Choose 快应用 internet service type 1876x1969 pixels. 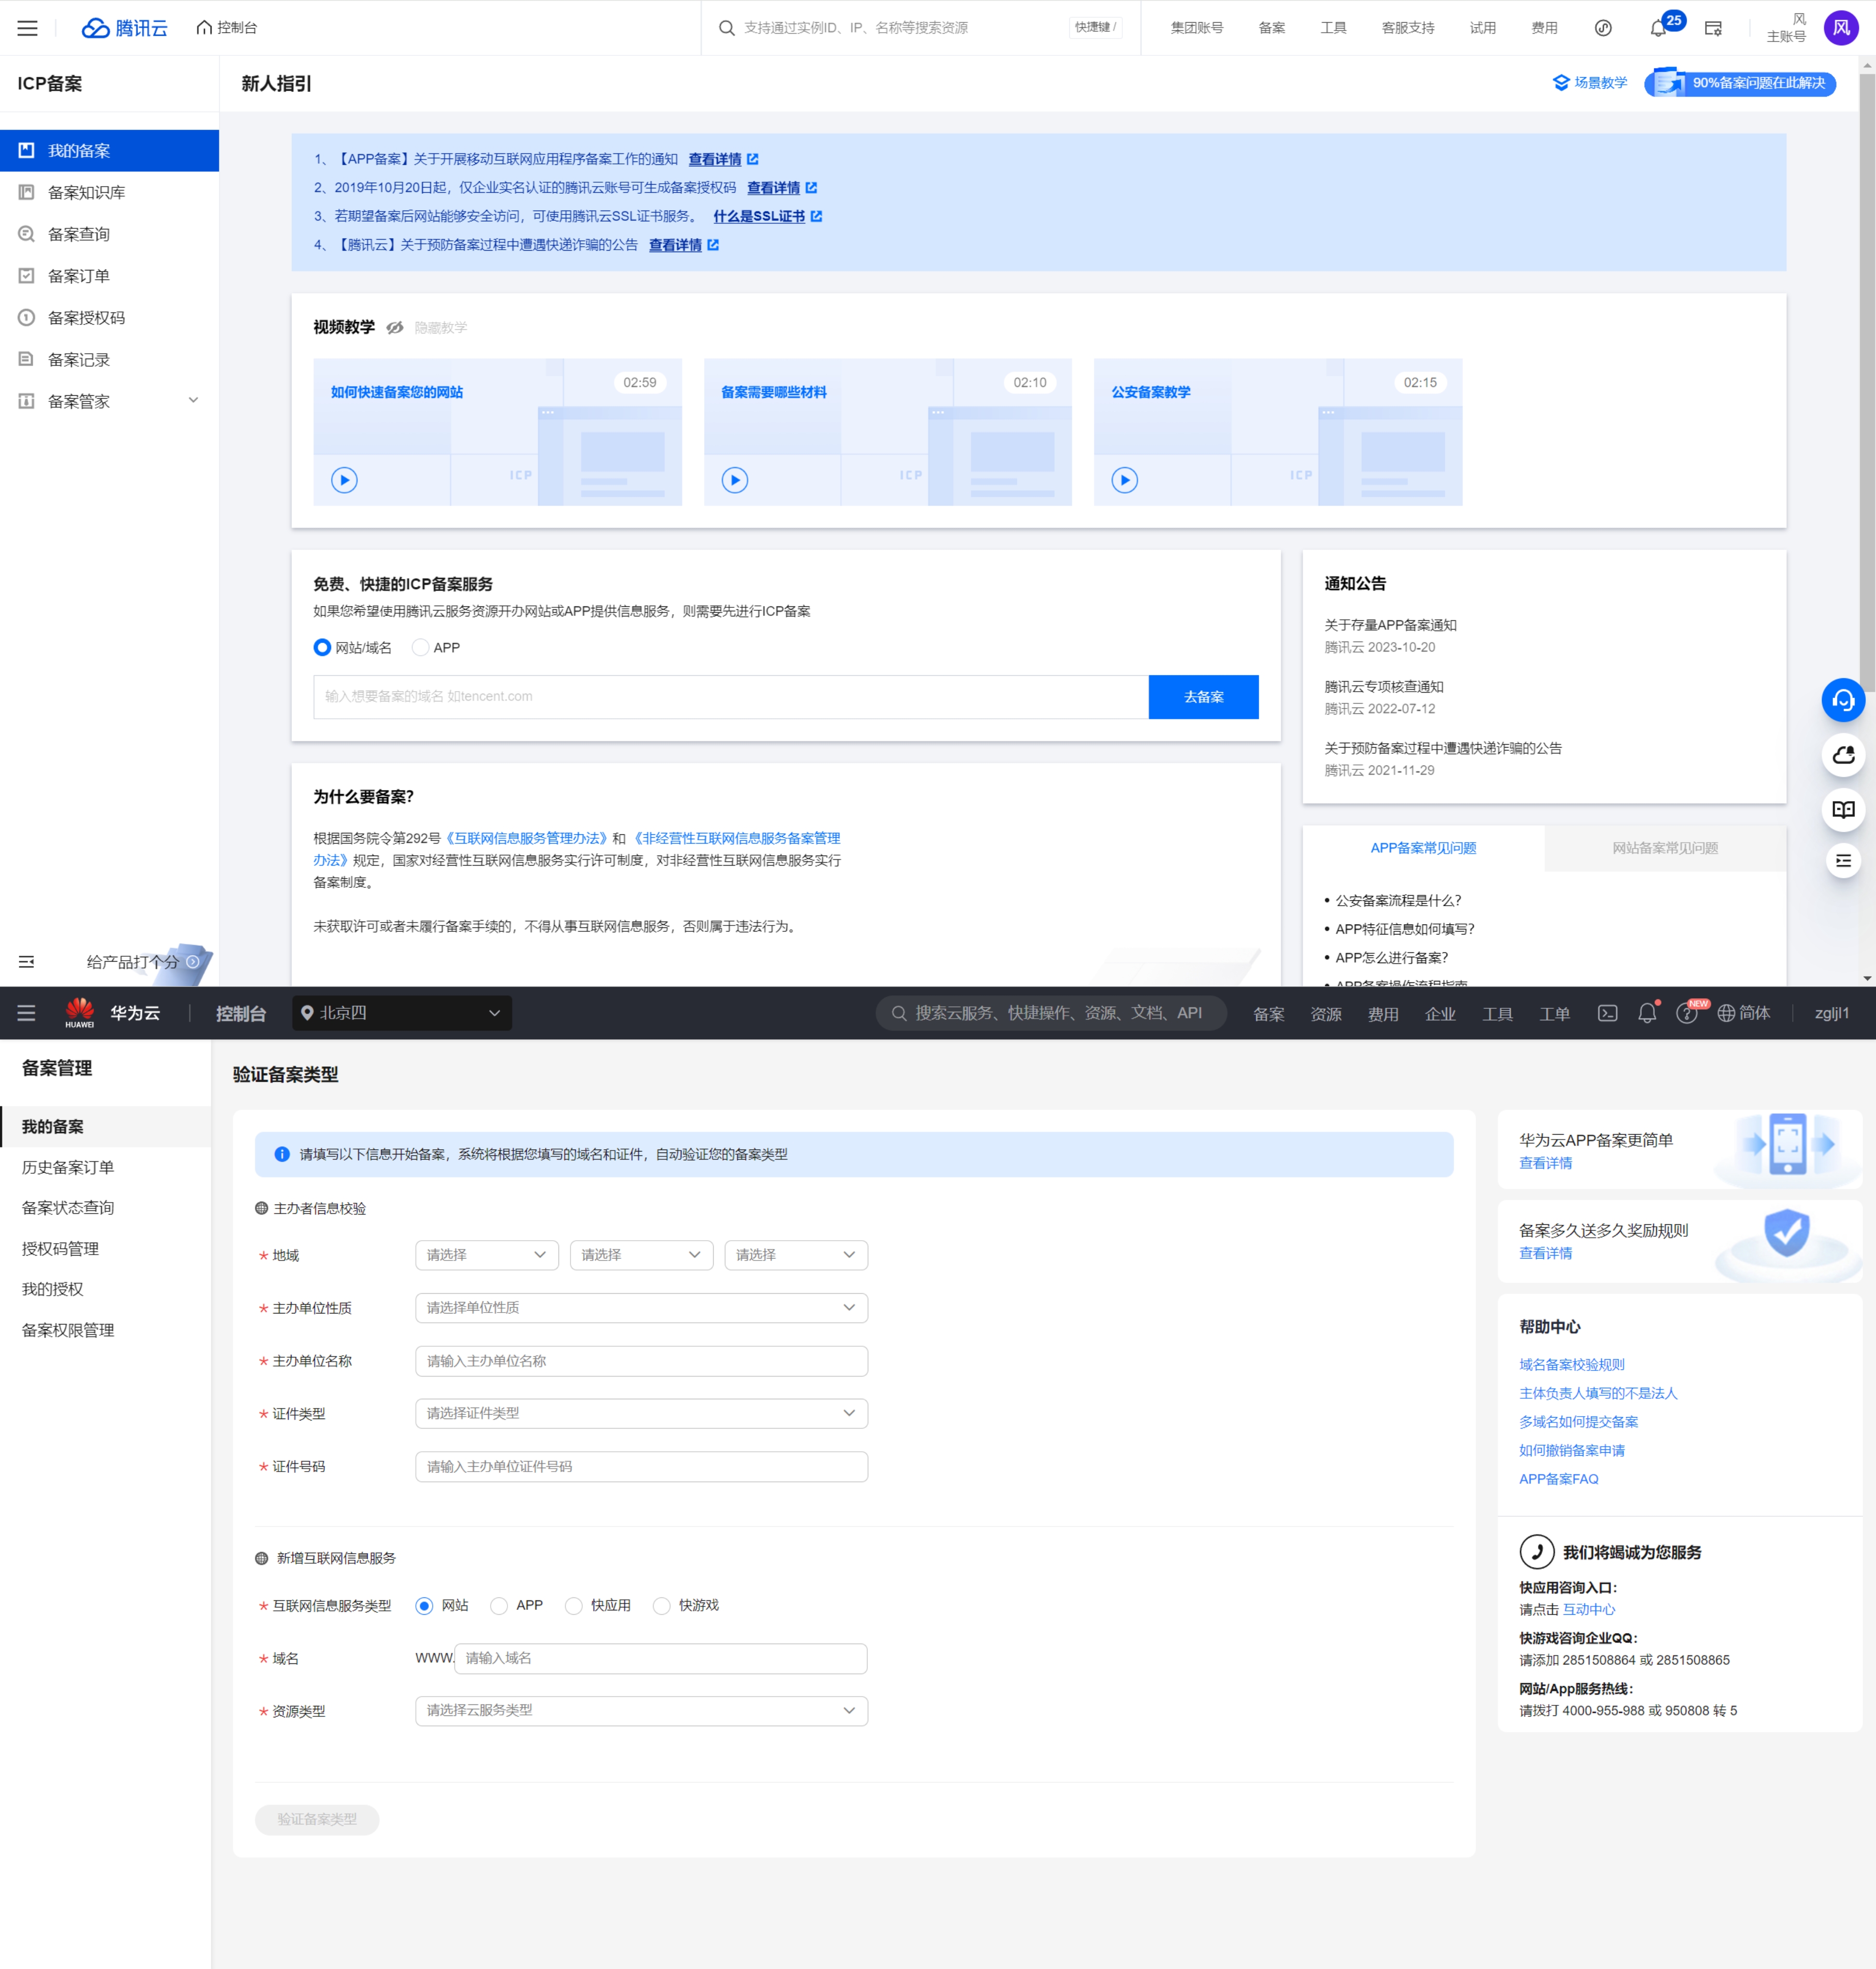pyautogui.click(x=574, y=1605)
